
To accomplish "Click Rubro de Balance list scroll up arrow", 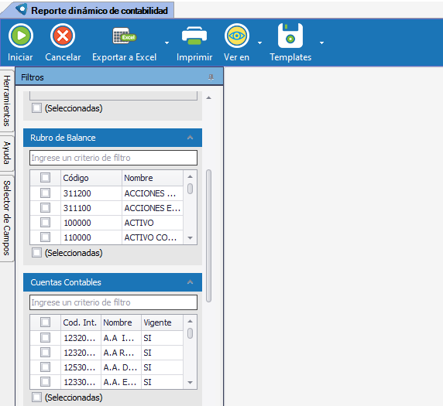I will pyautogui.click(x=191, y=176).
